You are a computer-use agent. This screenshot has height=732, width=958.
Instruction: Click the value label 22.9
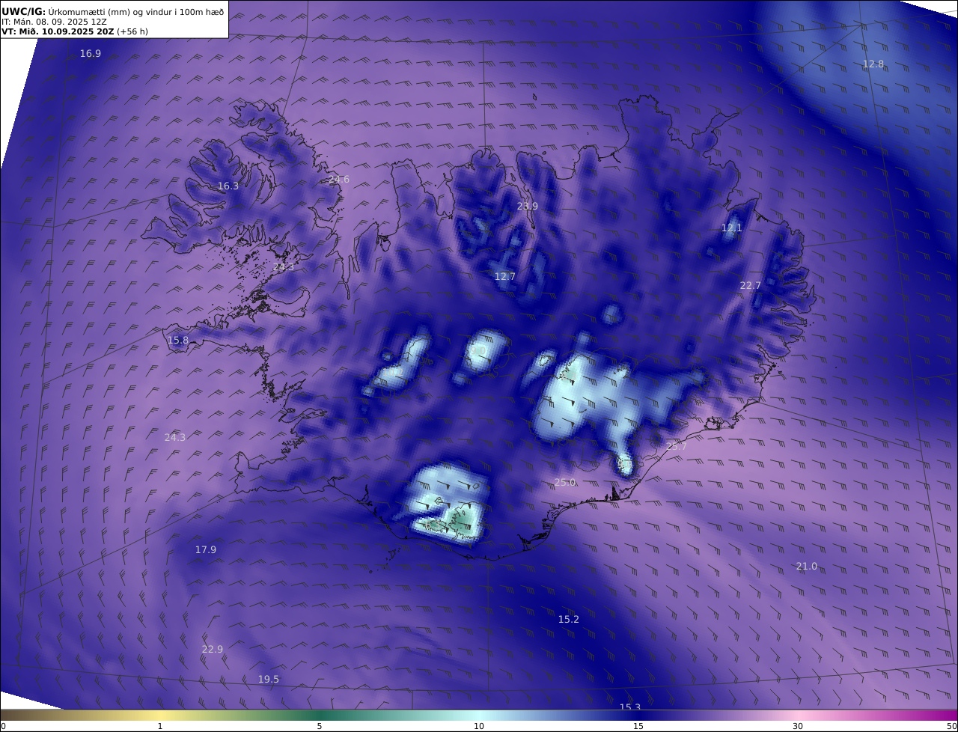(x=213, y=650)
